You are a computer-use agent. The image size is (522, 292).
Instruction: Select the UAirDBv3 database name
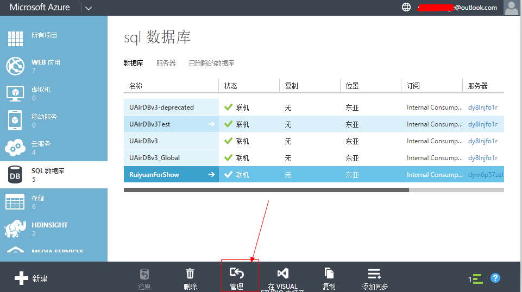pos(143,141)
